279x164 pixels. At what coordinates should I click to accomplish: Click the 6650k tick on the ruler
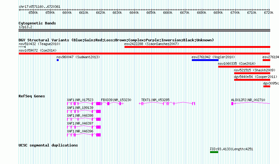click(x=151, y=10)
